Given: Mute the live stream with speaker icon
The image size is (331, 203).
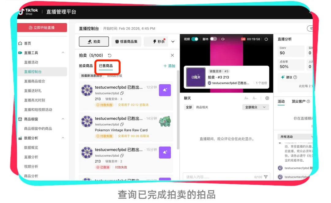Looking at the screenshot, I should 223,39.
